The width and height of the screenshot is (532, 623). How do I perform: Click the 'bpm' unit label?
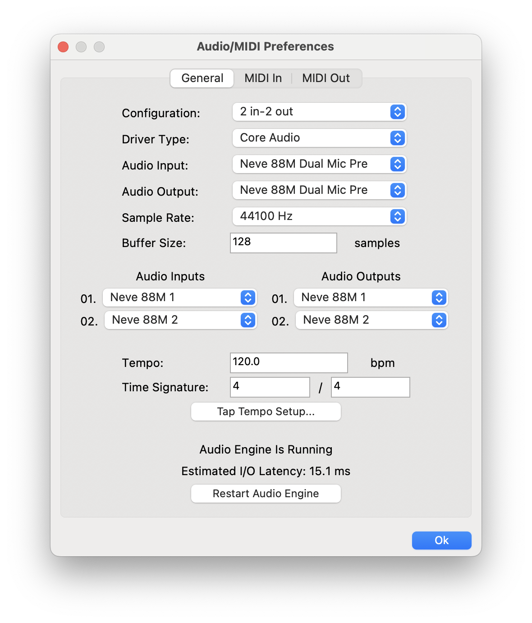pyautogui.click(x=383, y=363)
